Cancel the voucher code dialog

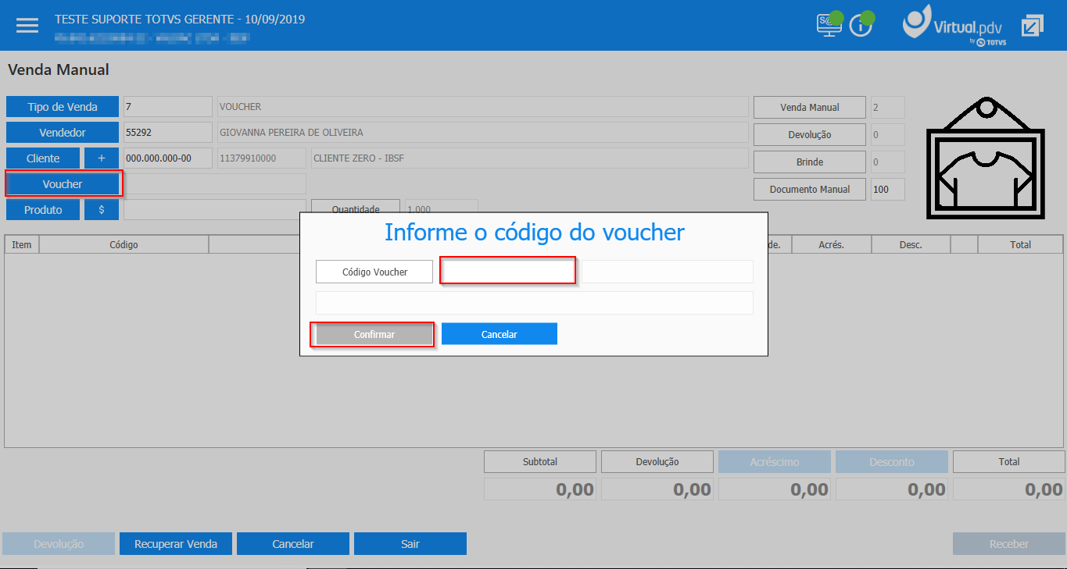[x=499, y=334]
